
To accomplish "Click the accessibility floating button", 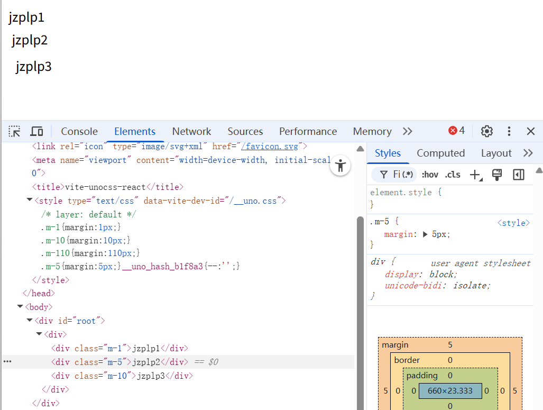I will (x=340, y=165).
